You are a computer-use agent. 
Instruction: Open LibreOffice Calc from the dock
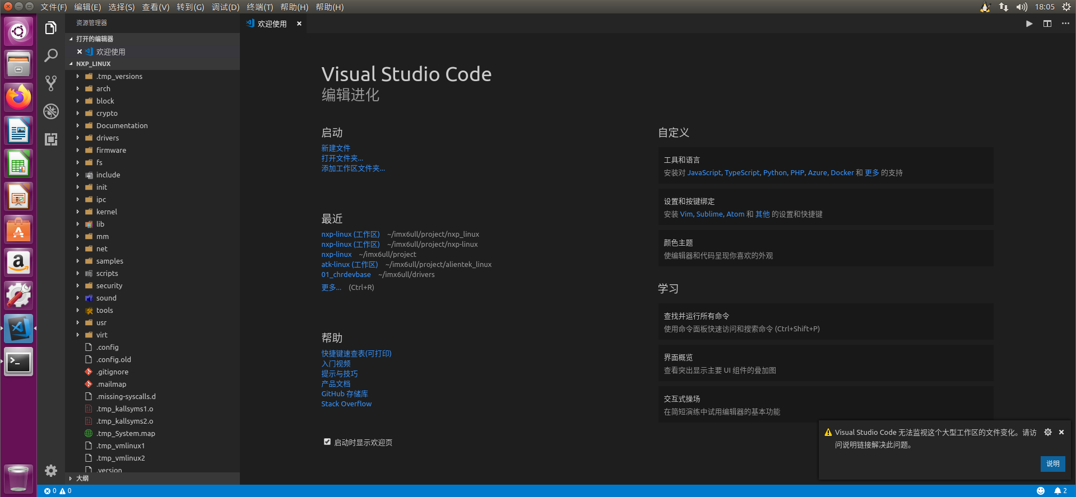pyautogui.click(x=18, y=164)
